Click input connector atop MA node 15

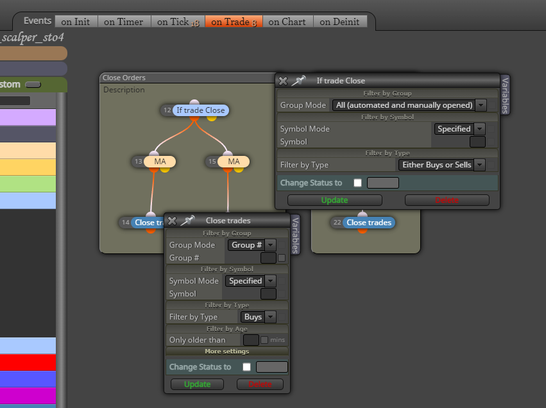[x=228, y=153]
